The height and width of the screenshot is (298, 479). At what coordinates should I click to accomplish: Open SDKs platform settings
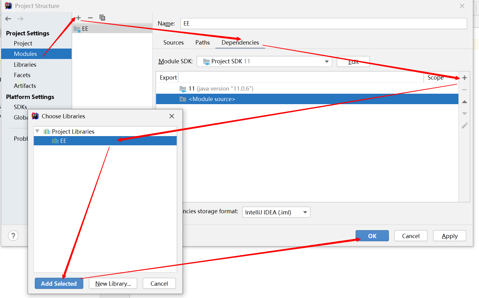point(20,107)
